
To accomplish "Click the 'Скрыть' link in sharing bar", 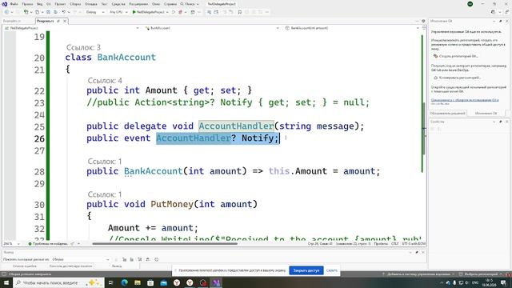I will [x=332, y=270].
